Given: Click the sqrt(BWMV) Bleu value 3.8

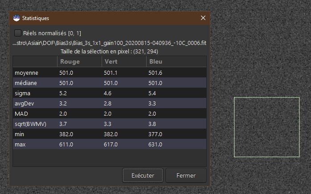Looking at the screenshot, I should (x=152, y=124).
